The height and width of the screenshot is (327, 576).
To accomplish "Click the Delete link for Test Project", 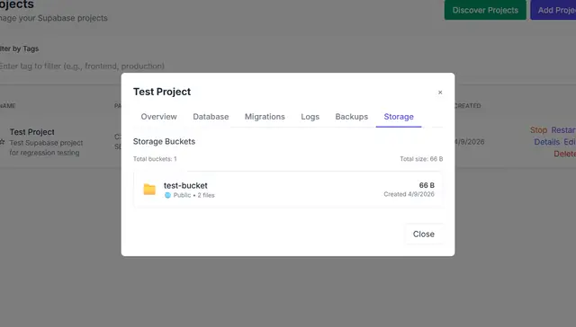I will click(565, 154).
